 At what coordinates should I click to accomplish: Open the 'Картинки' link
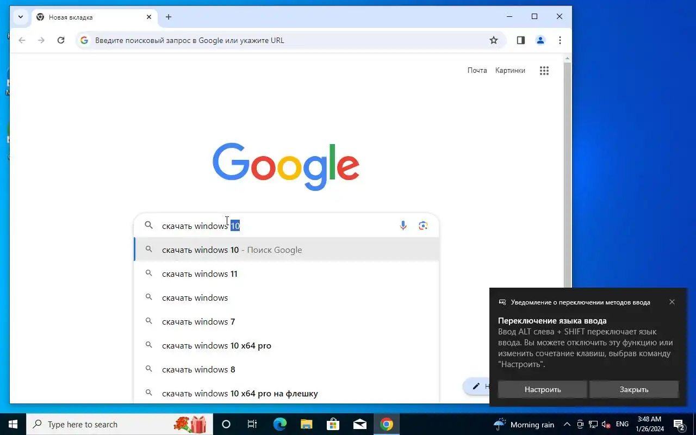point(510,70)
